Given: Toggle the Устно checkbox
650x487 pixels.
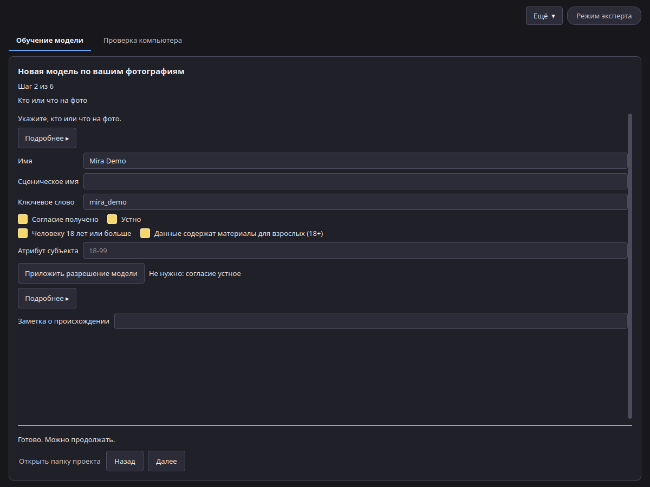Looking at the screenshot, I should pyautogui.click(x=112, y=219).
